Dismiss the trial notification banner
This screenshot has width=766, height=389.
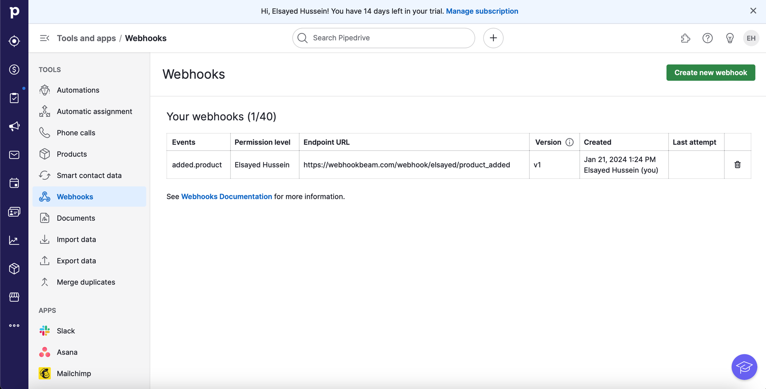(753, 11)
